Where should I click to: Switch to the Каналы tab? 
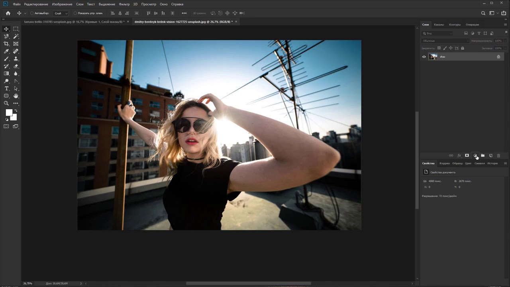[x=439, y=25]
